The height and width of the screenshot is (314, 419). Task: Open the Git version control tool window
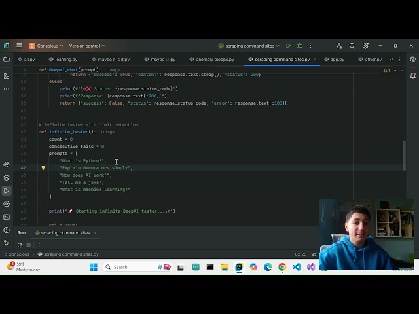pos(7,243)
